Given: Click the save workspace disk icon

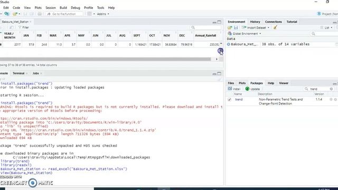Looking at the screenshot, I should point(236,27).
